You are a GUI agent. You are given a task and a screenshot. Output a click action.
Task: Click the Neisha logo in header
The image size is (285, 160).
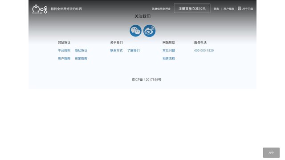point(40,9)
